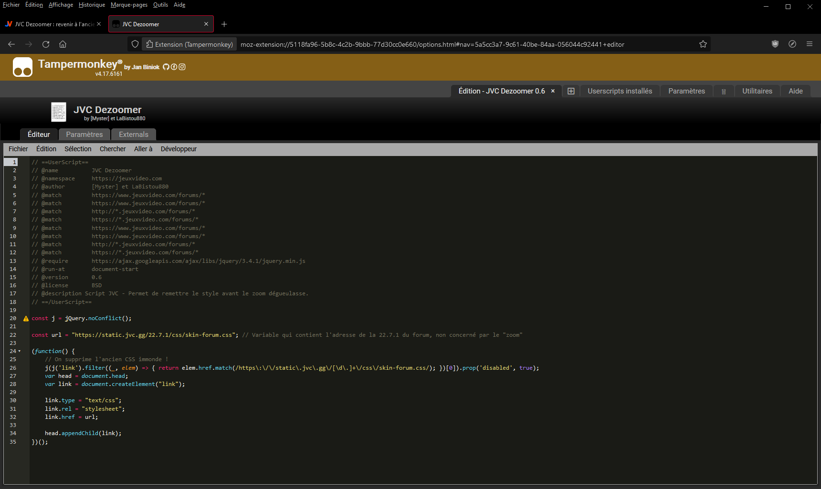This screenshot has height=489, width=821.
Task: Open the trash tab icon
Action: coord(724,92)
